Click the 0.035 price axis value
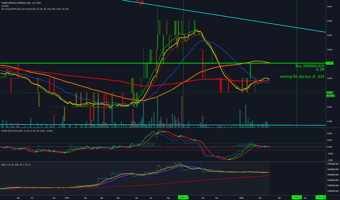This screenshot has height=200, width=340. coord(329,35)
